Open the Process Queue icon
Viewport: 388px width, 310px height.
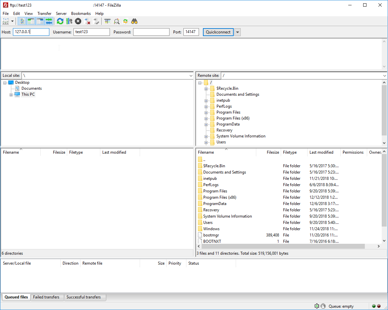click(69, 21)
